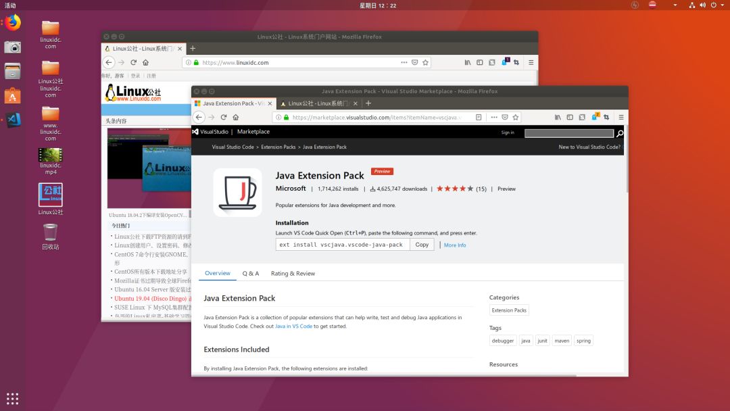This screenshot has width=730, height=411.
Task: Search the Marketplace with magnifier icon
Action: [620, 134]
